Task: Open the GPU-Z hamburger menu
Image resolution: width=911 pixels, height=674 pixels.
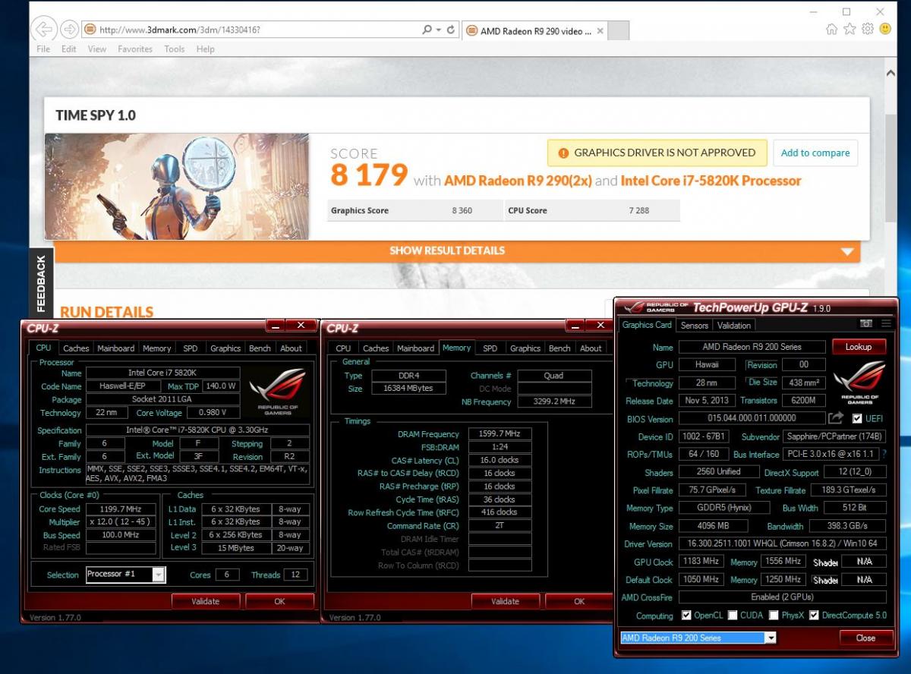Action: [x=886, y=323]
